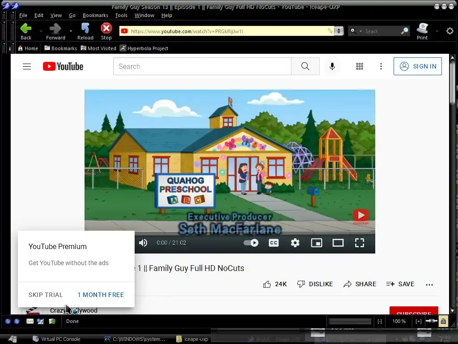Viewport: 458px width, 344px height.
Task: Open the Hyperbola Project bookmark
Action: pos(144,48)
